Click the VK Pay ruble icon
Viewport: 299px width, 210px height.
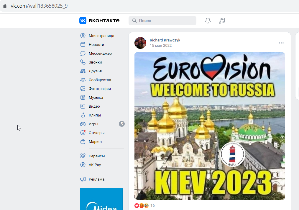coord(83,165)
